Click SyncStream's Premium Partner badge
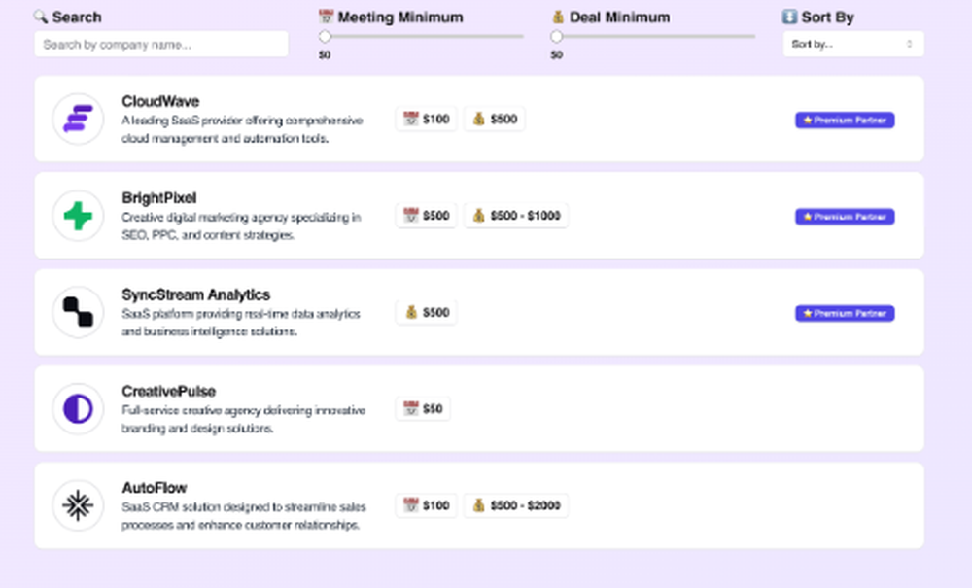 (844, 313)
